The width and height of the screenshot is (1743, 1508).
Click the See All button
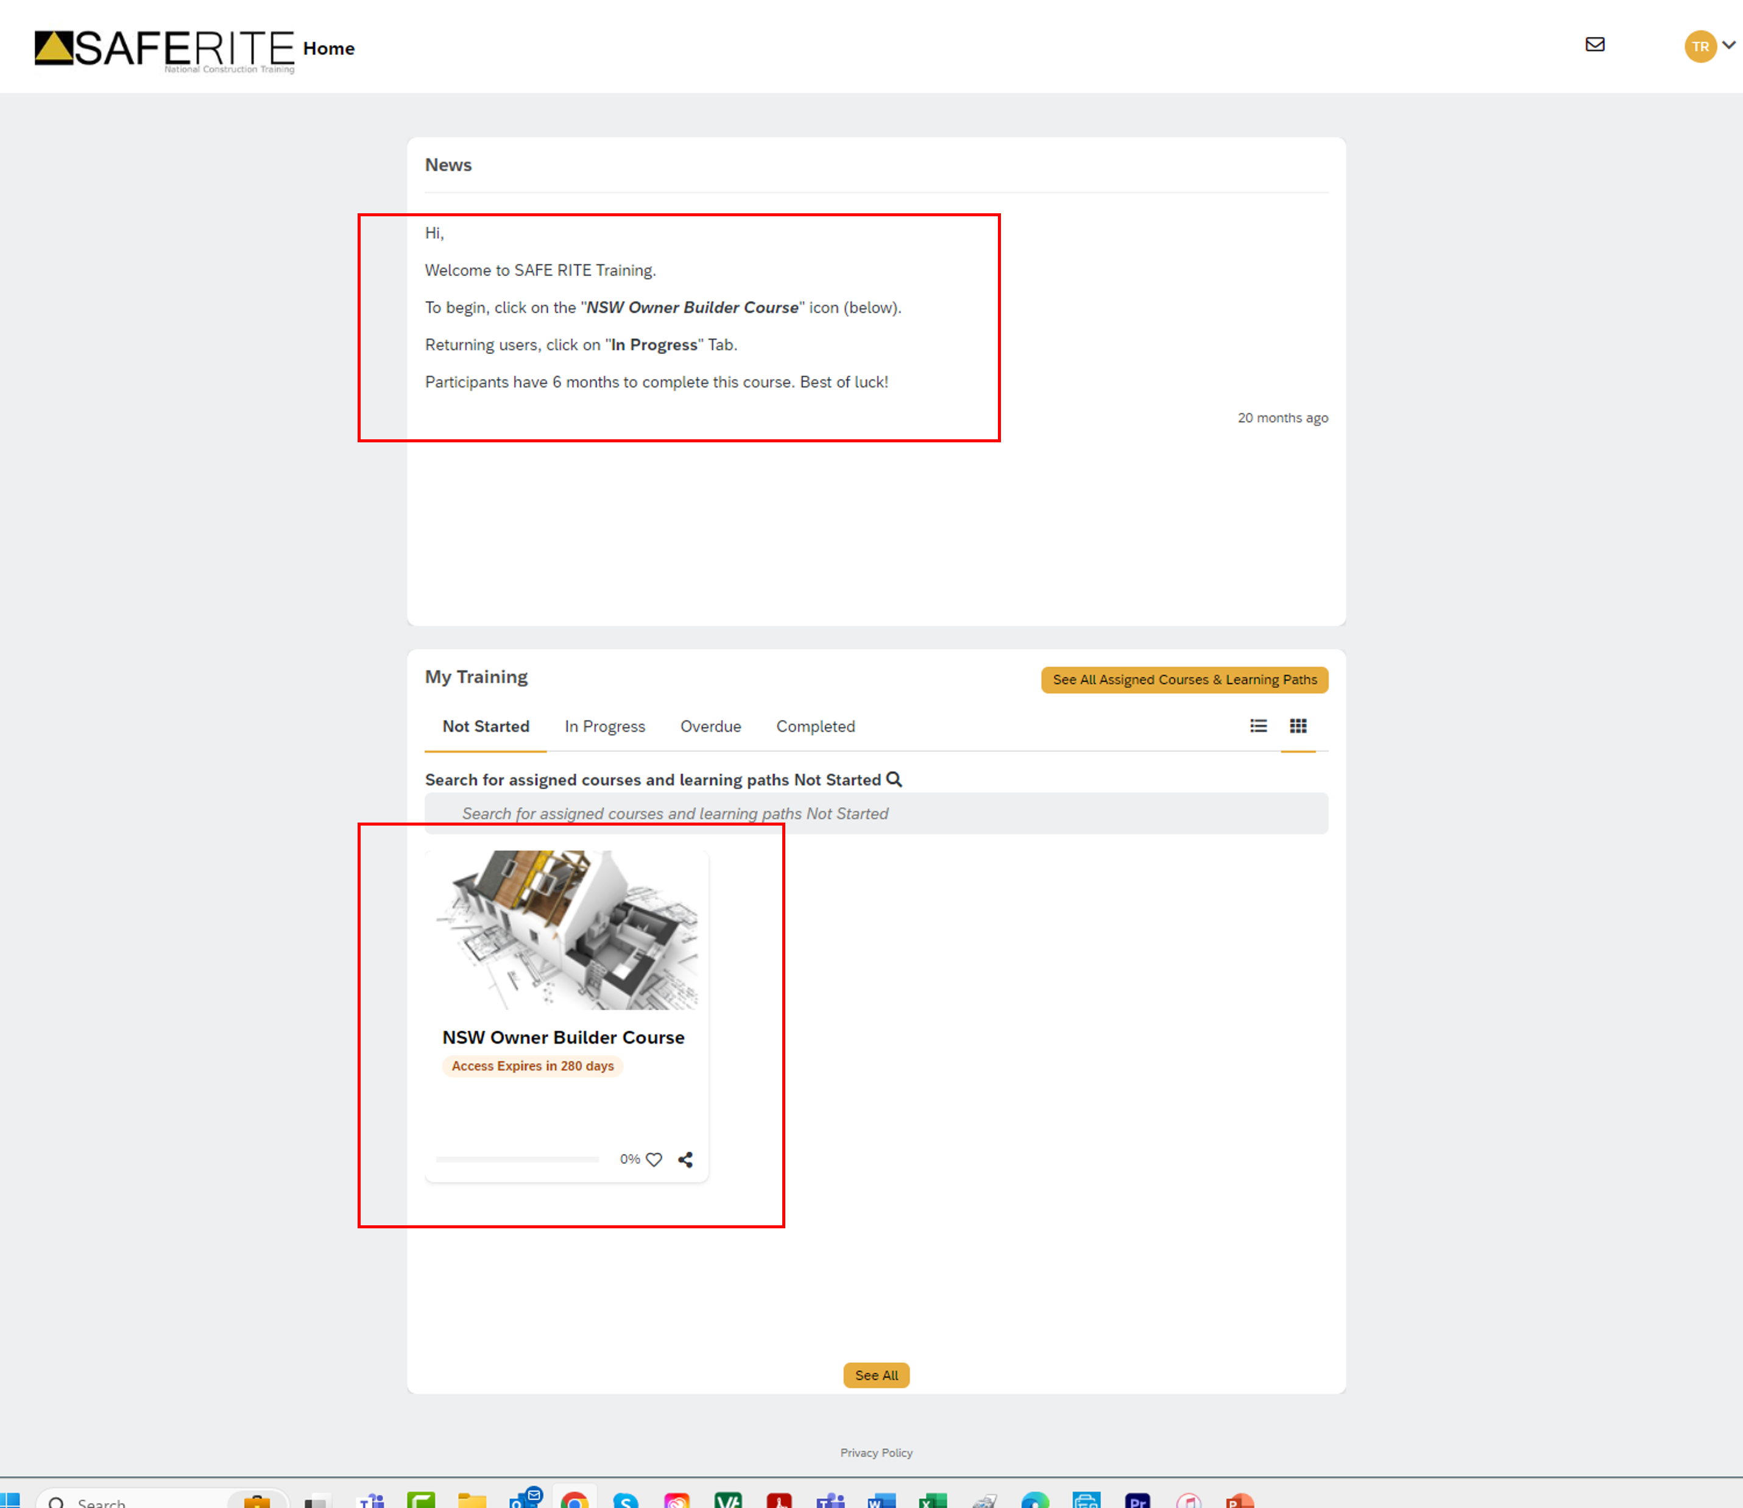875,1375
